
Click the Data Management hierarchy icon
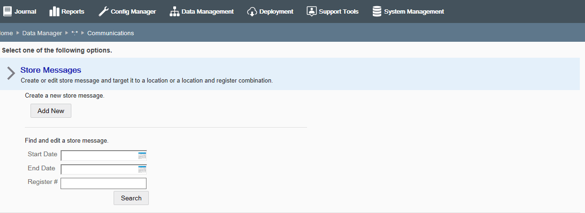pyautogui.click(x=174, y=11)
